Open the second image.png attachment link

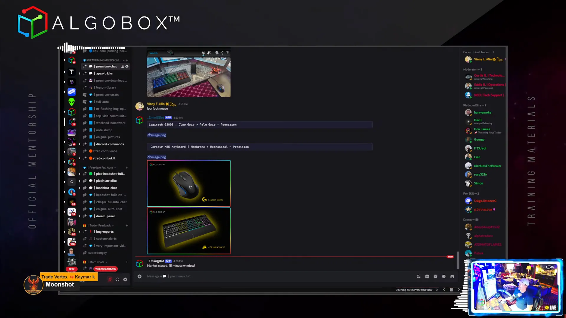[157, 157]
